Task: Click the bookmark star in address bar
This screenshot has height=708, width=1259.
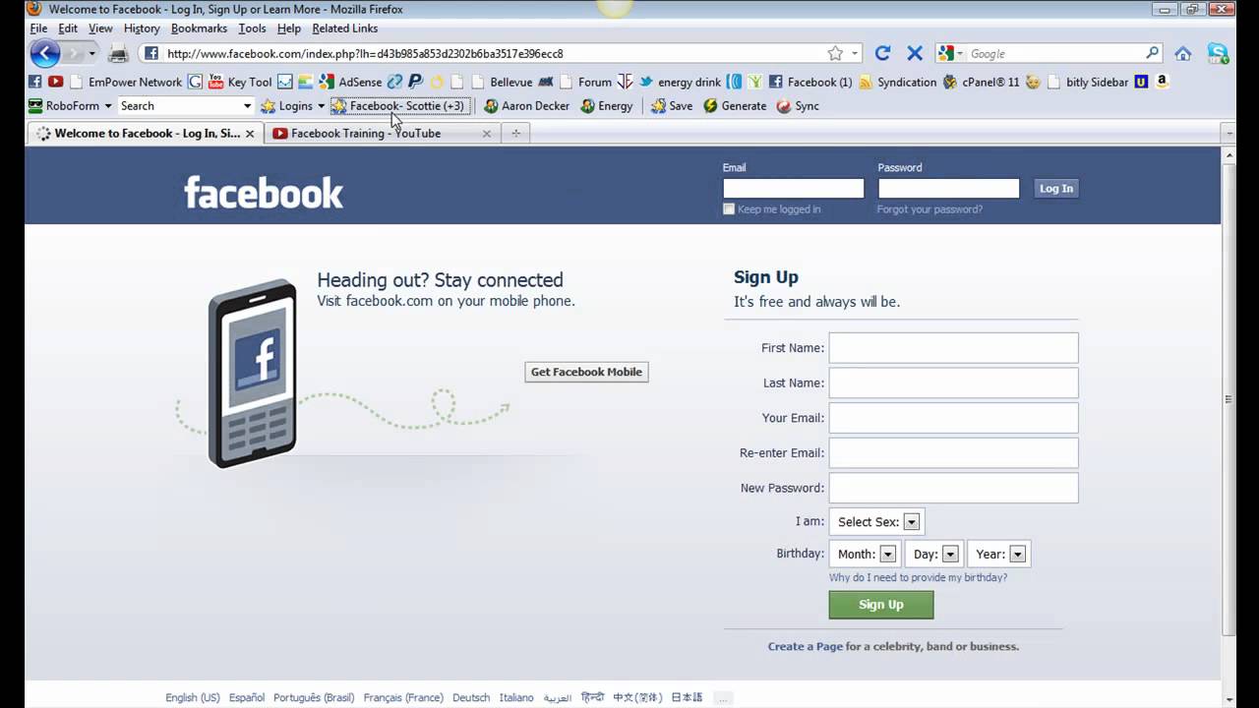Action: (x=835, y=53)
